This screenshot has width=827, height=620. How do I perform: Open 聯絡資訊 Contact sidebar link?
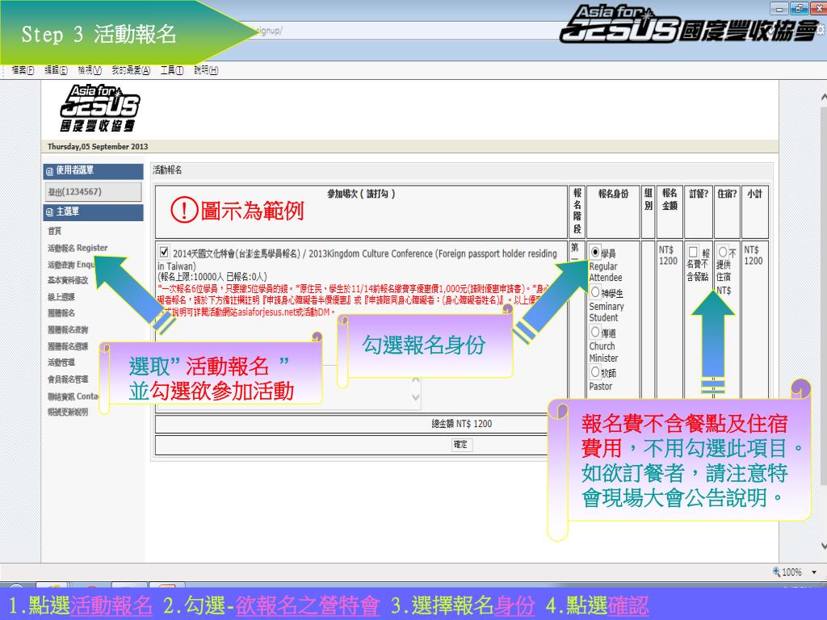pyautogui.click(x=73, y=396)
